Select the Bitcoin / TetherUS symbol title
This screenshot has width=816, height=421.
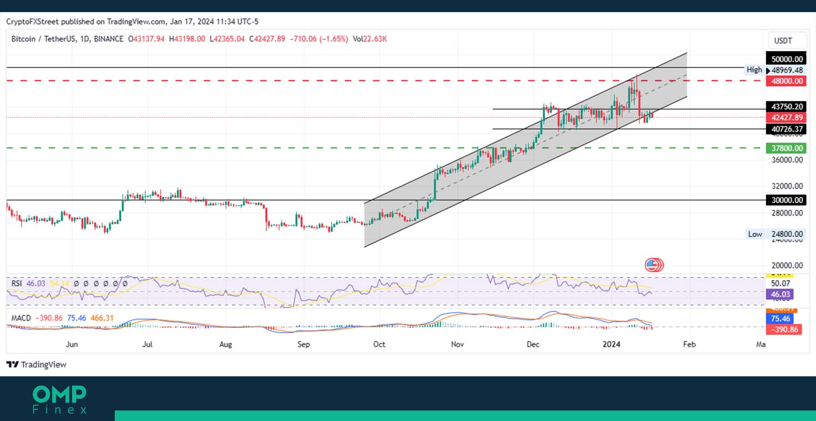(66, 39)
